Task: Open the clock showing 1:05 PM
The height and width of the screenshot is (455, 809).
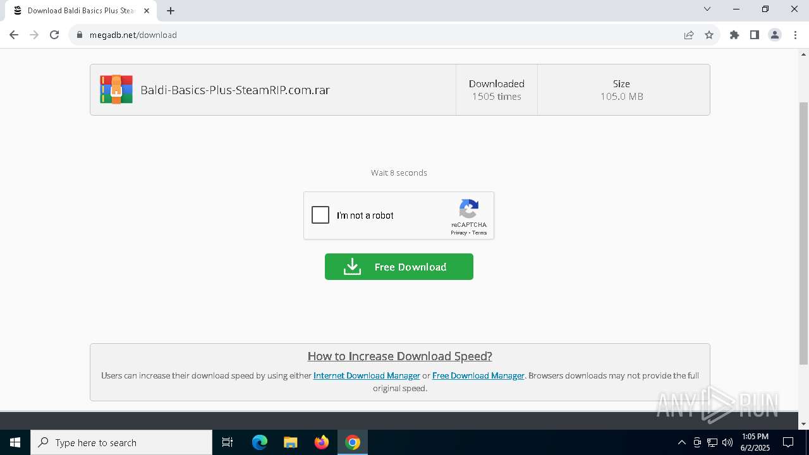Action: pos(755,442)
